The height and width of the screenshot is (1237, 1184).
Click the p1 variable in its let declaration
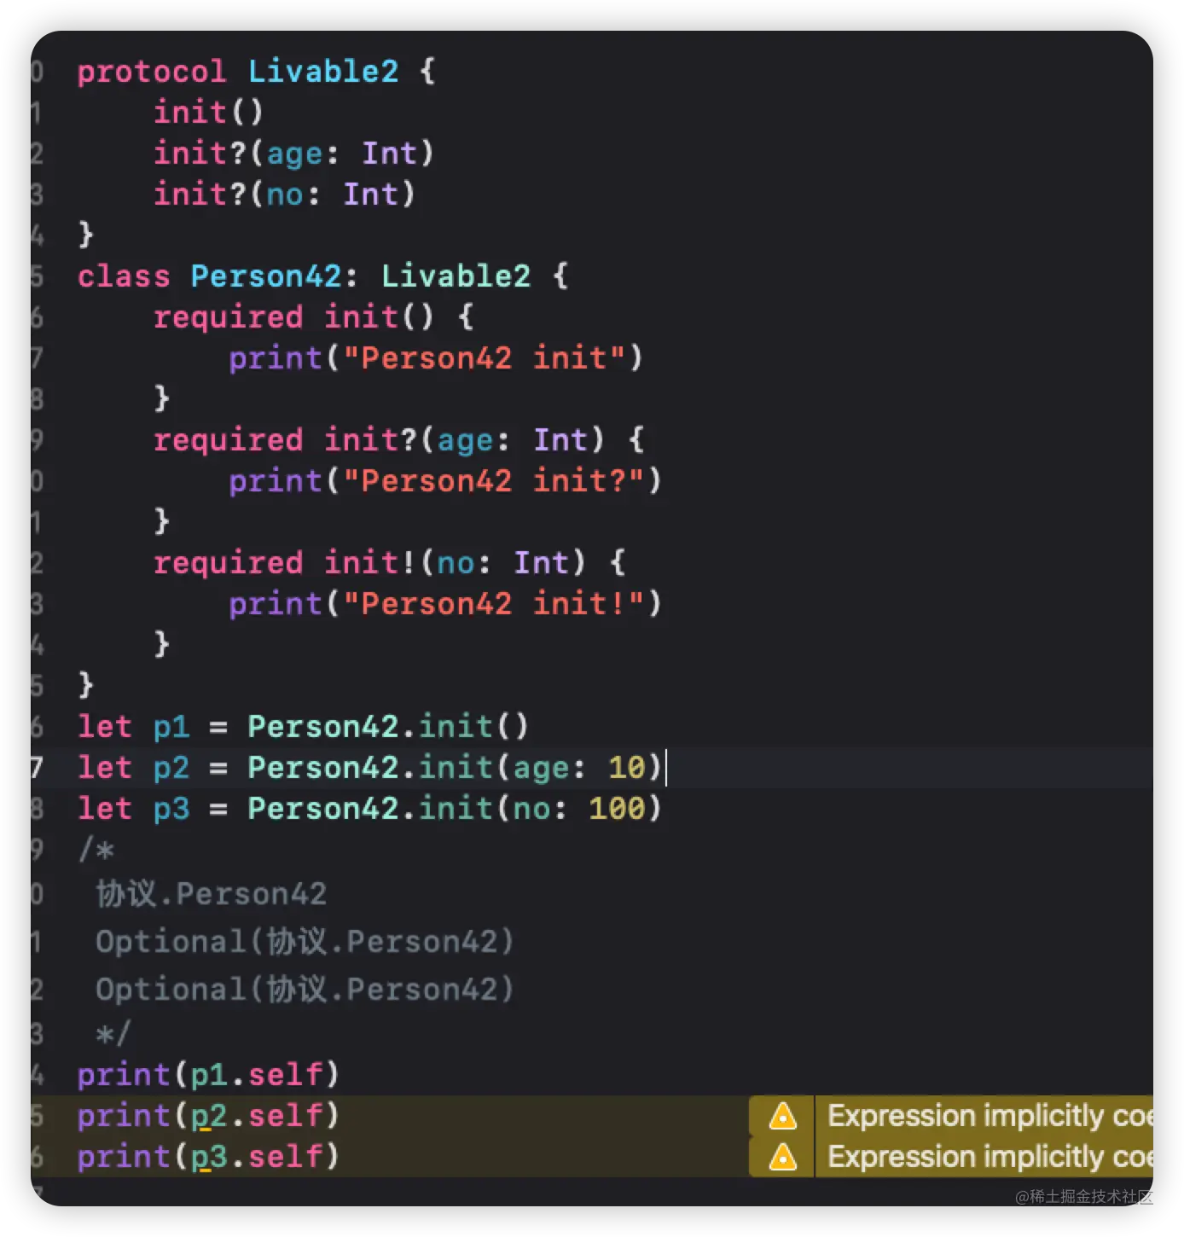(171, 727)
